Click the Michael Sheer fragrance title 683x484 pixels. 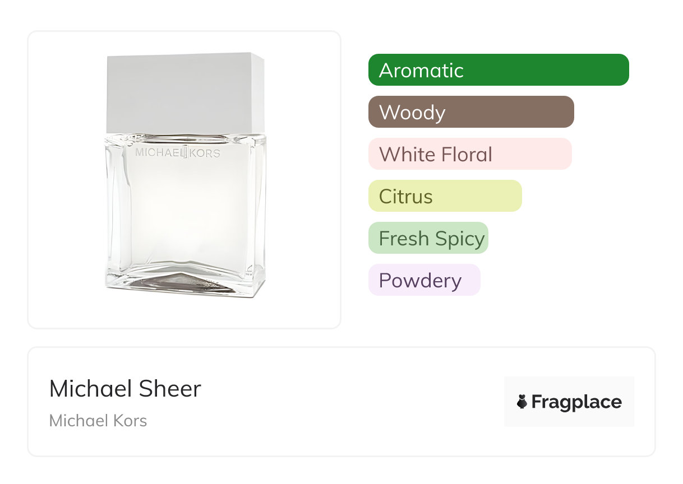[x=125, y=389]
